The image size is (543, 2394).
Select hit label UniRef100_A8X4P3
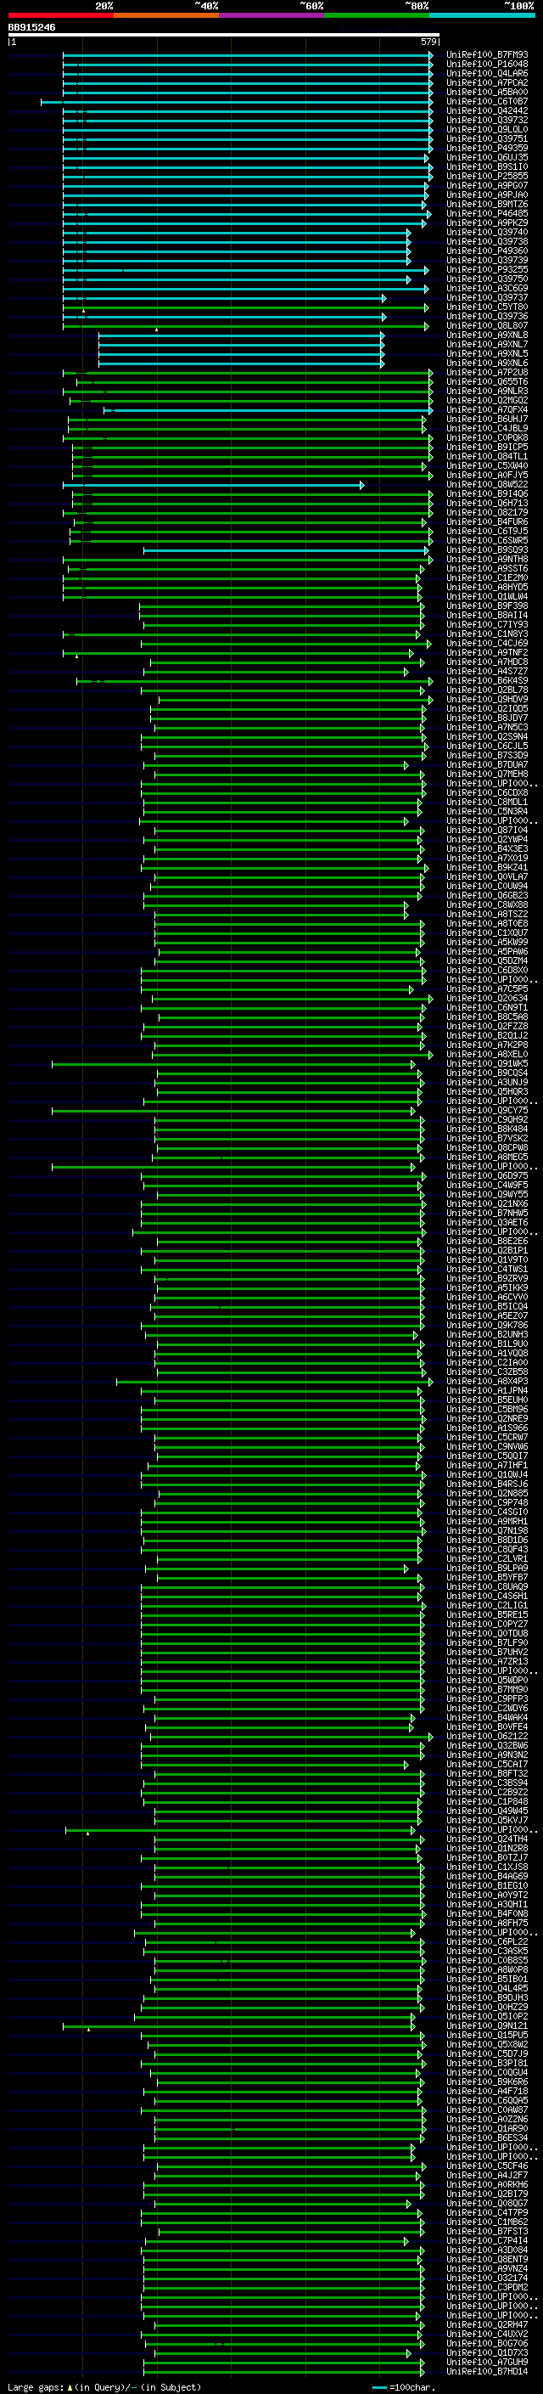point(487,1381)
